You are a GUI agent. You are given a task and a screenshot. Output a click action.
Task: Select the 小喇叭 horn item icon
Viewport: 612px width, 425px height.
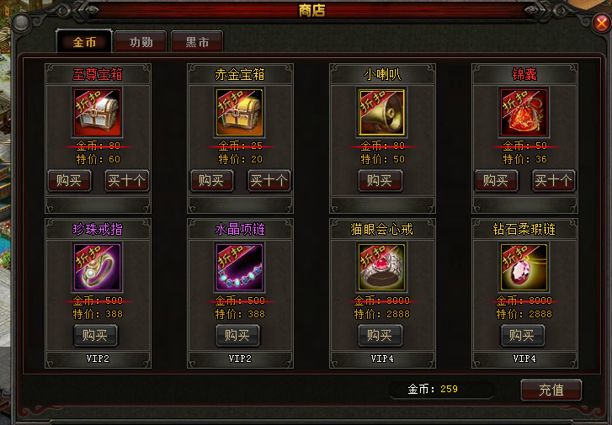[381, 112]
